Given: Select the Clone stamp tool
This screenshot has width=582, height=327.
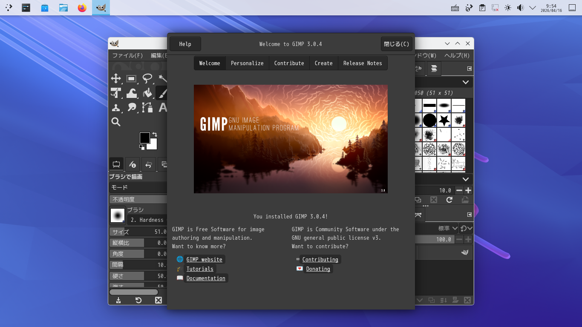Looking at the screenshot, I should tap(116, 108).
